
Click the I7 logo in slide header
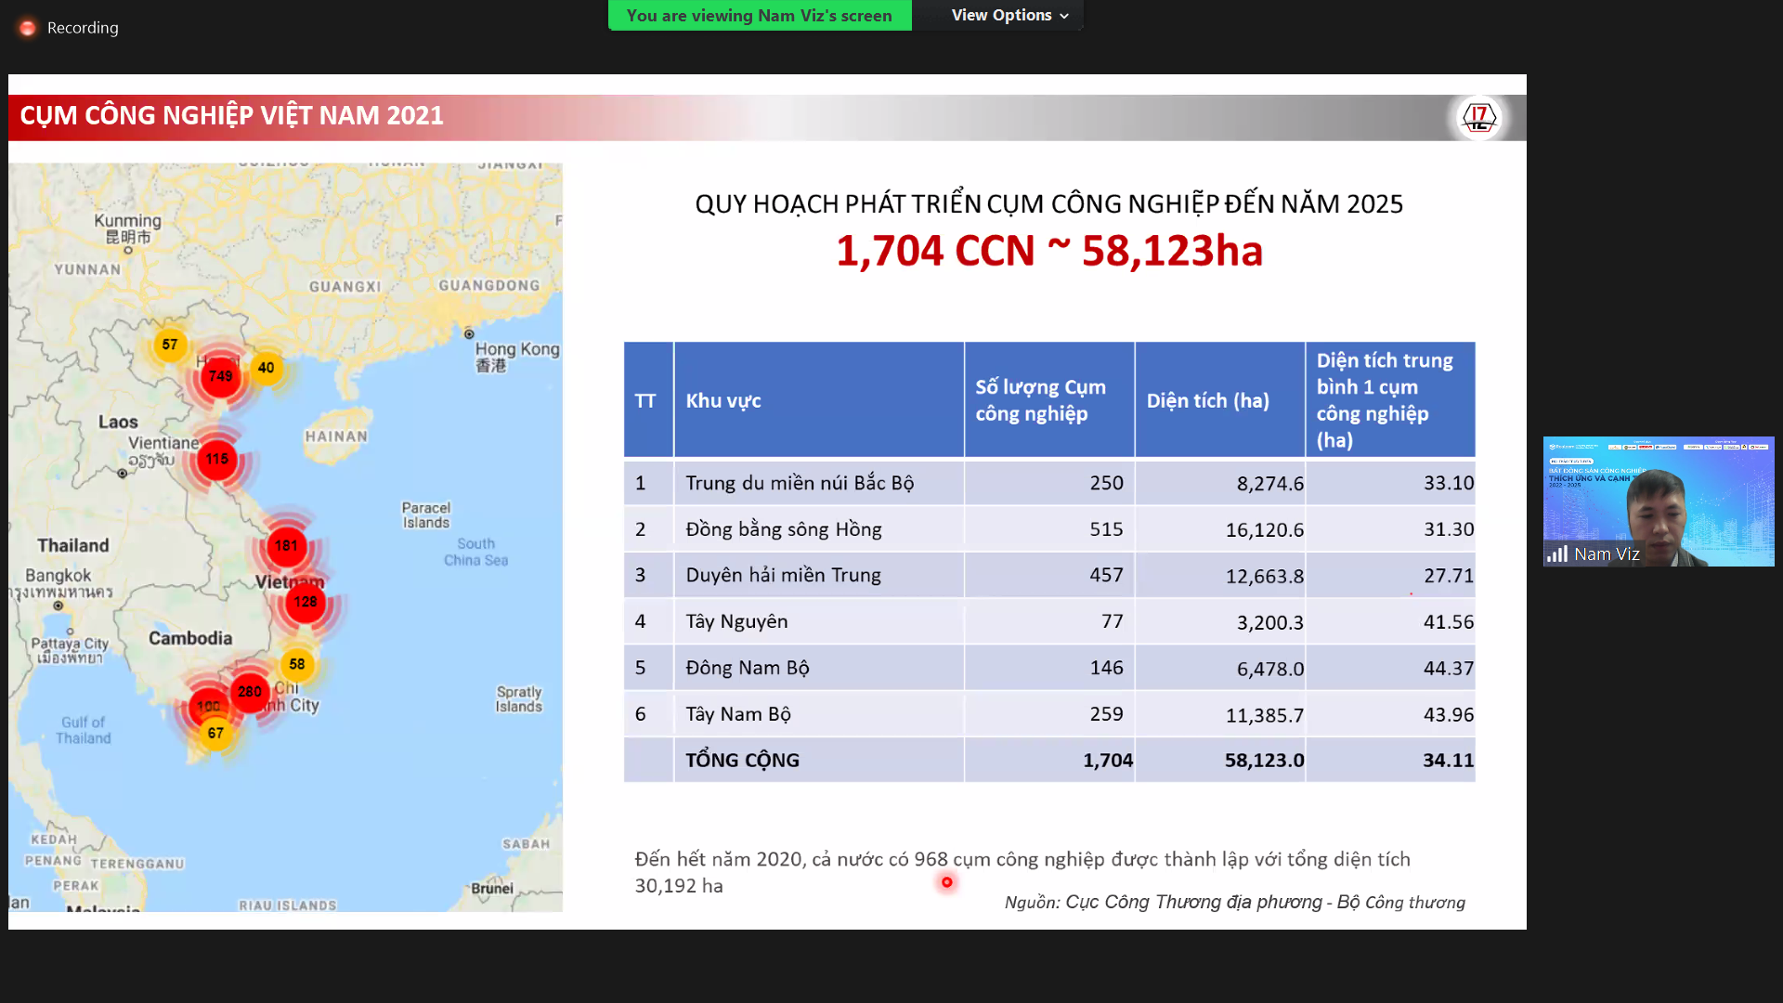click(1478, 118)
